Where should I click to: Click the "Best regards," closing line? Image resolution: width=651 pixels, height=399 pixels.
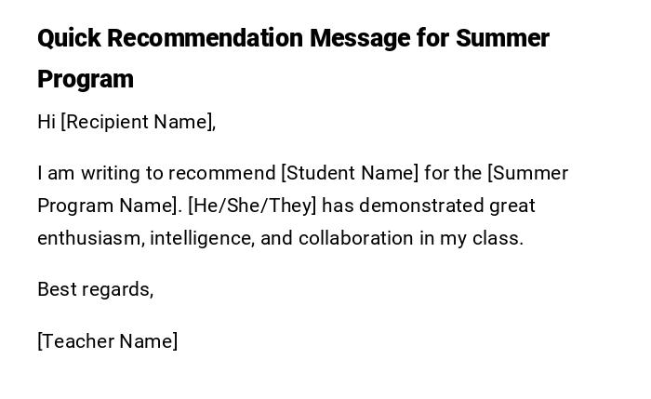[95, 289]
